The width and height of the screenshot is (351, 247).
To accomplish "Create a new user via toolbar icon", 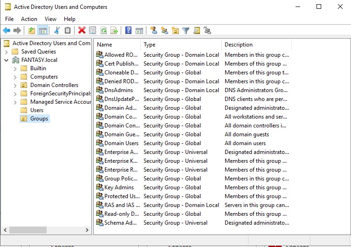I will coord(153,30).
